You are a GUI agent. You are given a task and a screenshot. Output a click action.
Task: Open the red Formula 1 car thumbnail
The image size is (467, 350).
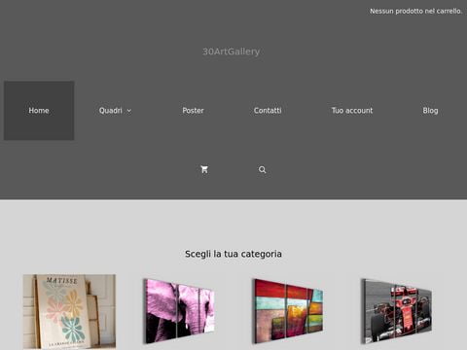(396, 311)
